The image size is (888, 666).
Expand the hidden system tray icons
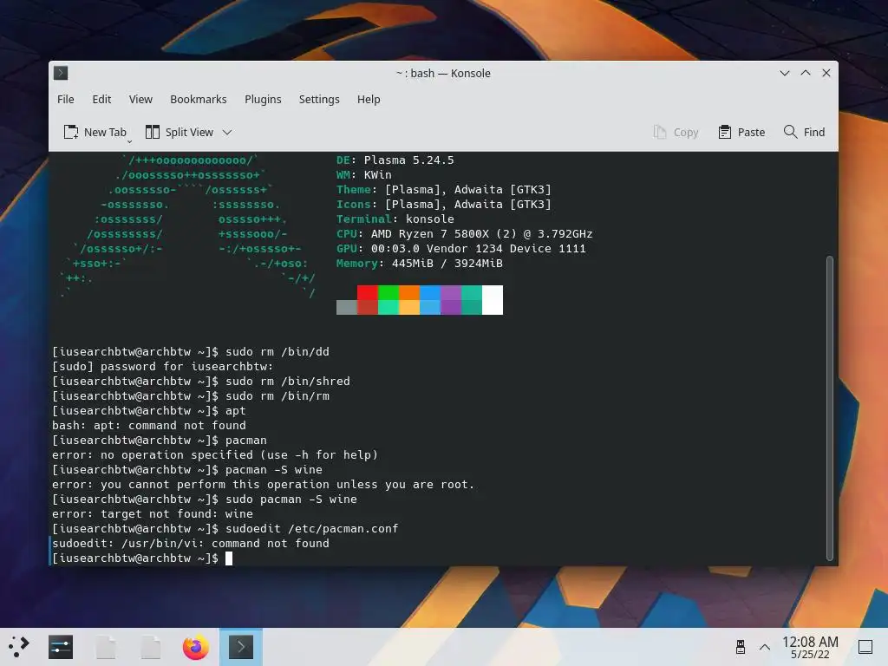coord(765,647)
